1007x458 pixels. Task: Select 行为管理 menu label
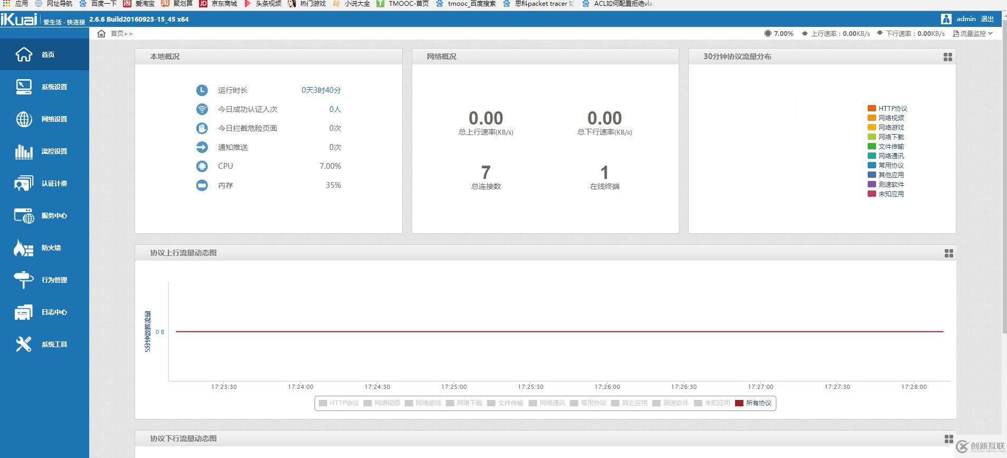click(54, 280)
